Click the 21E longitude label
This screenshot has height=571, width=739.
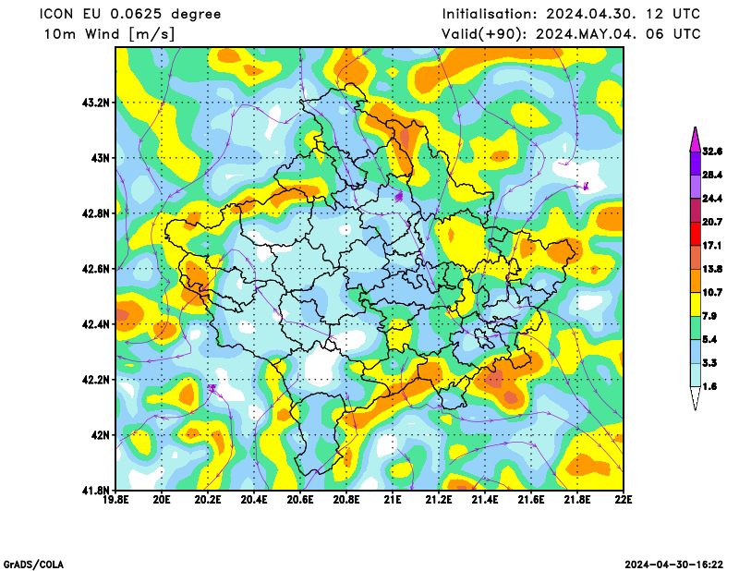click(393, 499)
